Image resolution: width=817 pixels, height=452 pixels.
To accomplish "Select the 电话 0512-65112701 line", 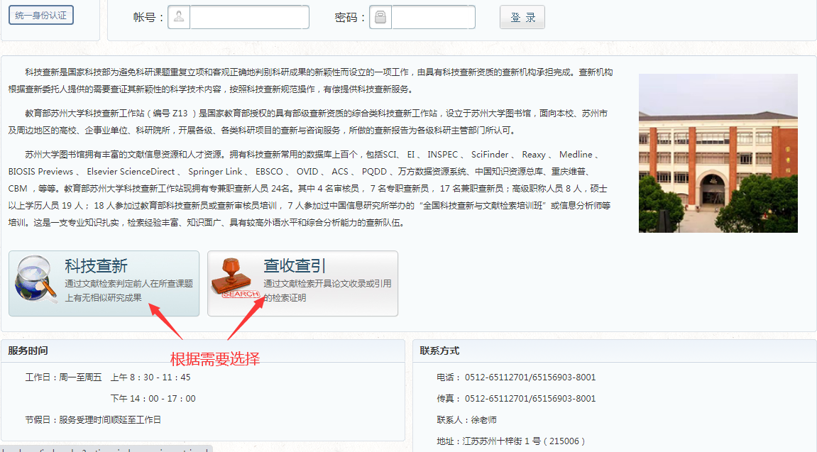I will click(516, 377).
